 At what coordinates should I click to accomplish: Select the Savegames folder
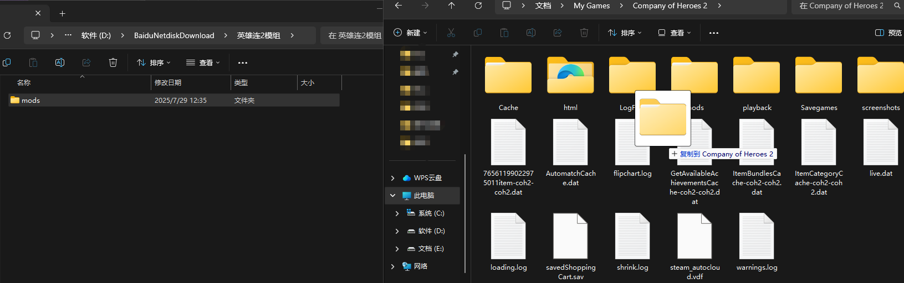(819, 84)
